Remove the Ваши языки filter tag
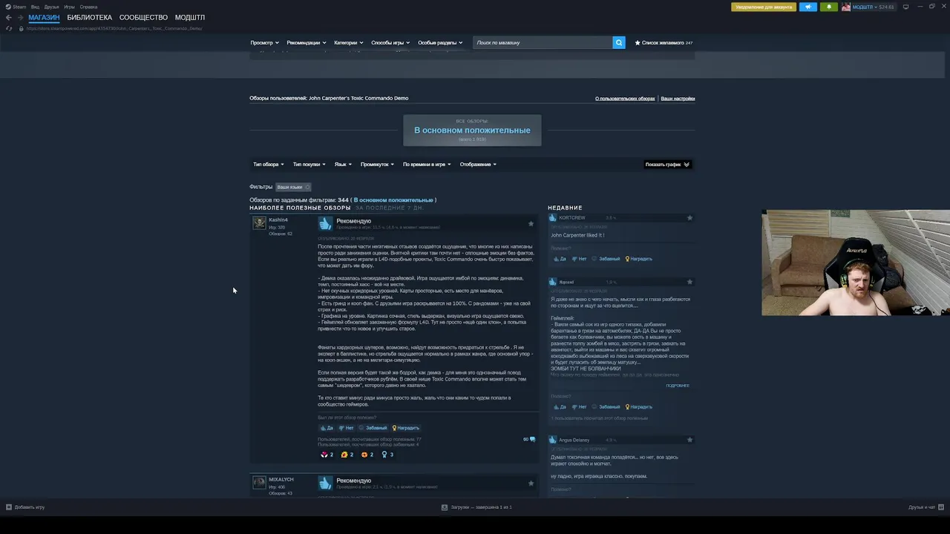 click(x=307, y=187)
